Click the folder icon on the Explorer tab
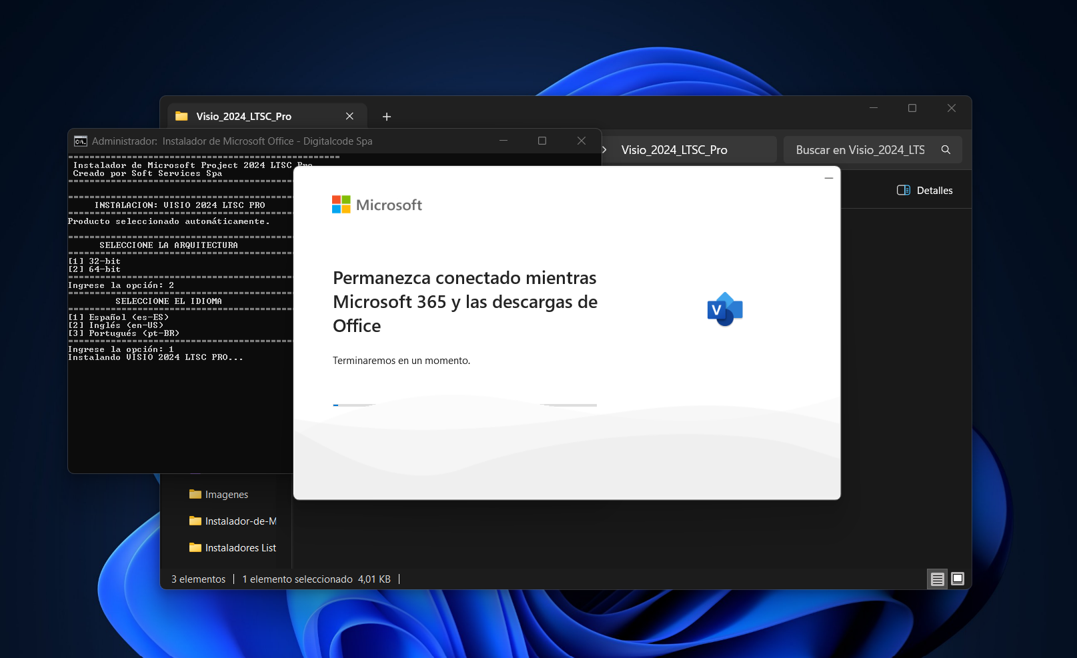This screenshot has width=1077, height=658. [x=181, y=116]
